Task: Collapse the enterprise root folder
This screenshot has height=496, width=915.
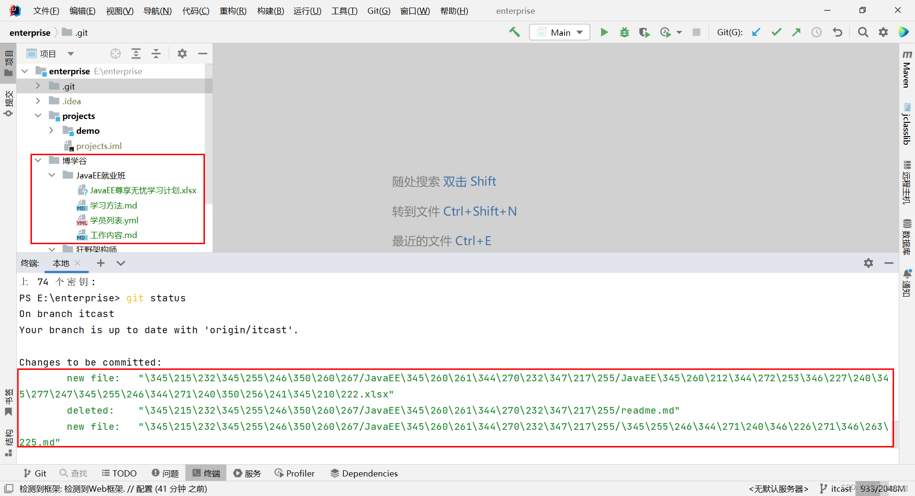Action: pyautogui.click(x=25, y=71)
